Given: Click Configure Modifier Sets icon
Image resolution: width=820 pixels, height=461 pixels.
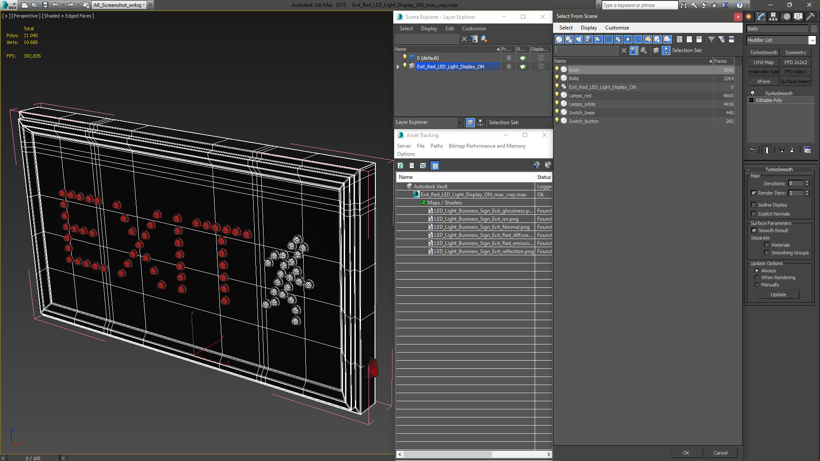Looking at the screenshot, I should coord(807,150).
